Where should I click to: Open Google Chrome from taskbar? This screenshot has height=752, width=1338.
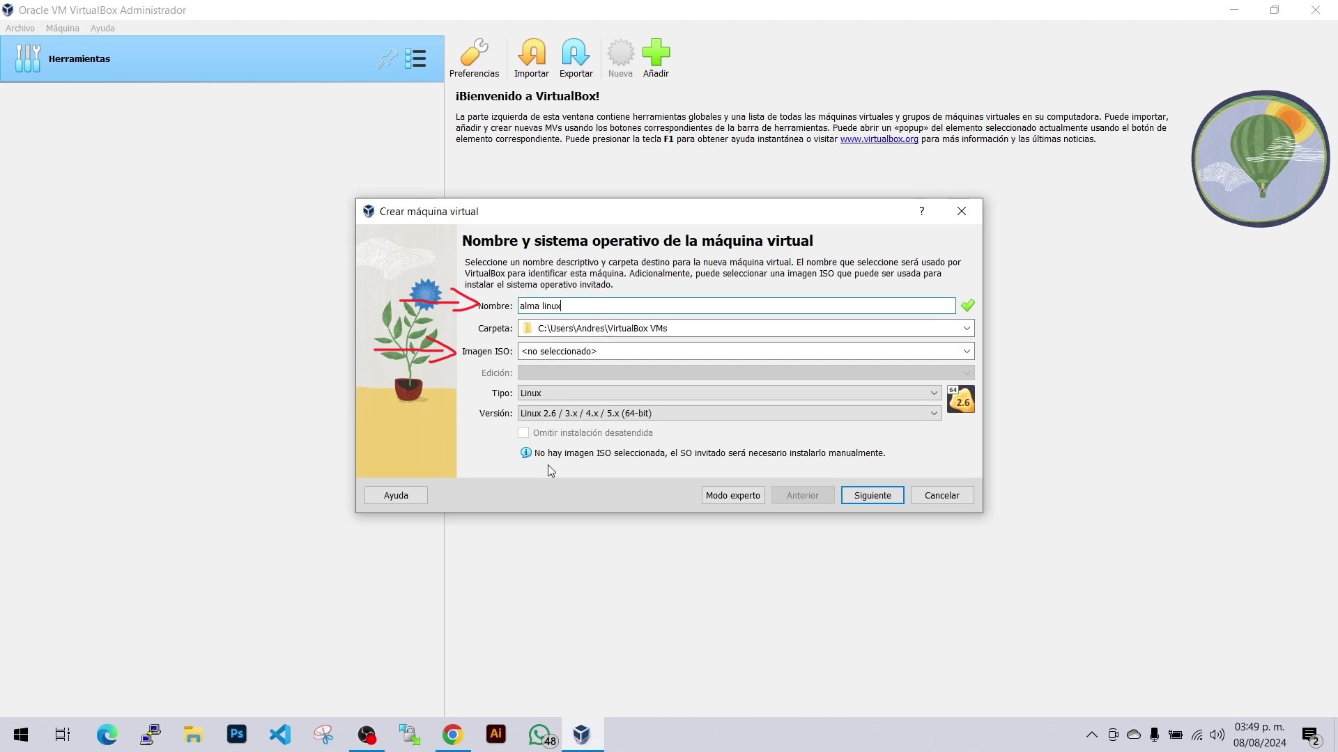(453, 735)
